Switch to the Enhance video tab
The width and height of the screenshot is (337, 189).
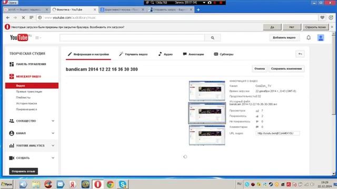tap(133, 54)
